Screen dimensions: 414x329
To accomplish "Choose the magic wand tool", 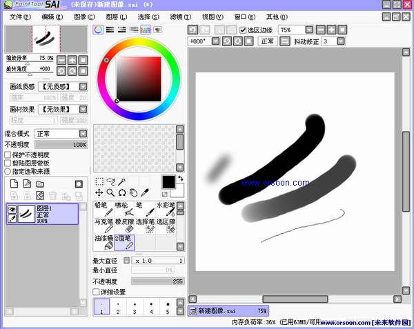I will (x=121, y=182).
